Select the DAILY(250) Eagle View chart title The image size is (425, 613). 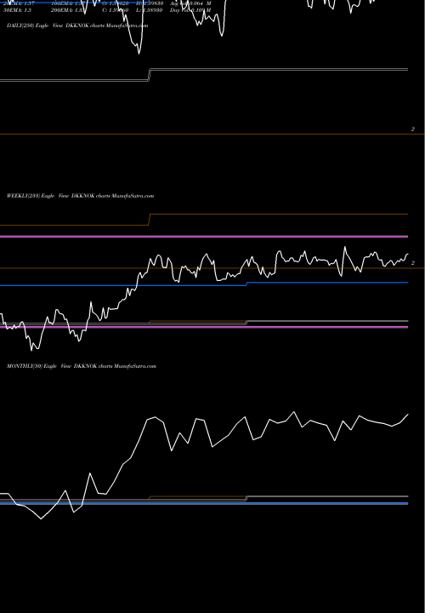(77, 26)
